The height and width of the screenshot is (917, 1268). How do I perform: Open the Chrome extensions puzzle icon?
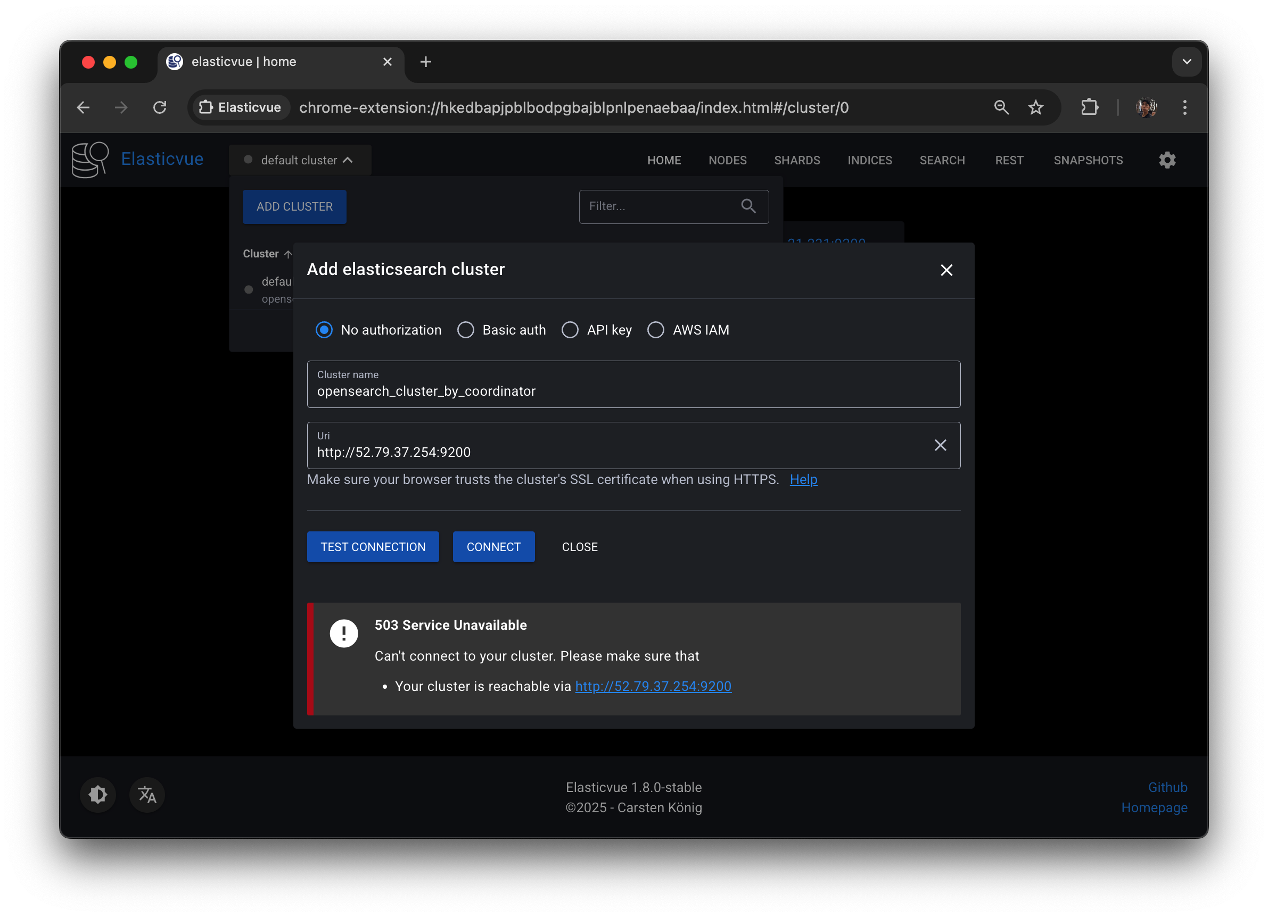(1089, 107)
